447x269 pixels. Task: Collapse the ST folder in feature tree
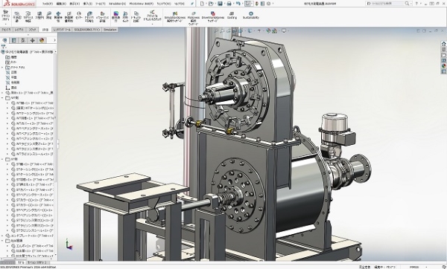pyautogui.click(x=2, y=159)
